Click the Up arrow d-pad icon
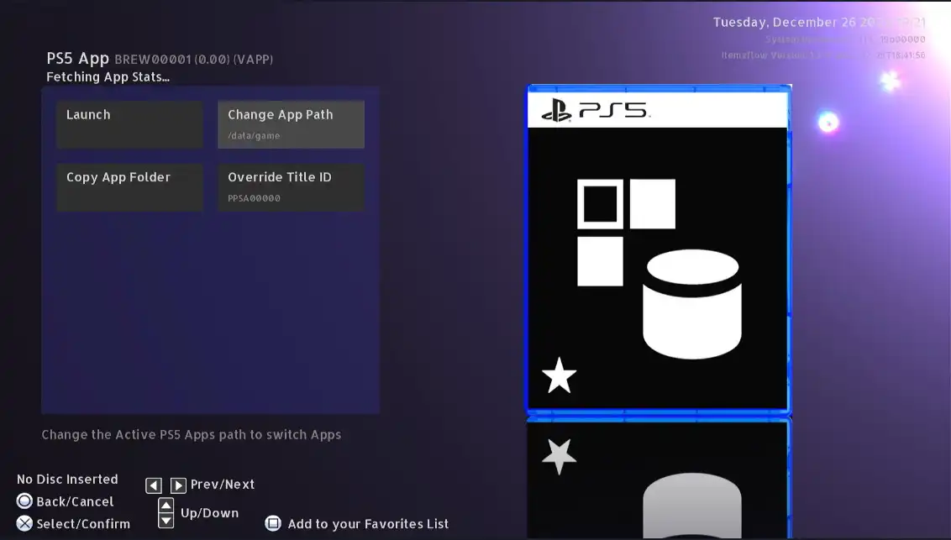 (166, 506)
